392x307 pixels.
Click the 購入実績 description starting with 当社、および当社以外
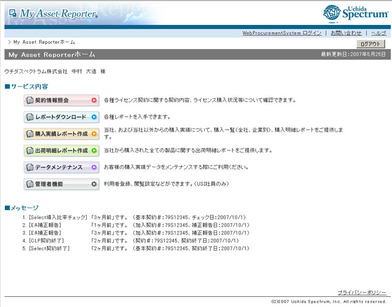point(223,133)
